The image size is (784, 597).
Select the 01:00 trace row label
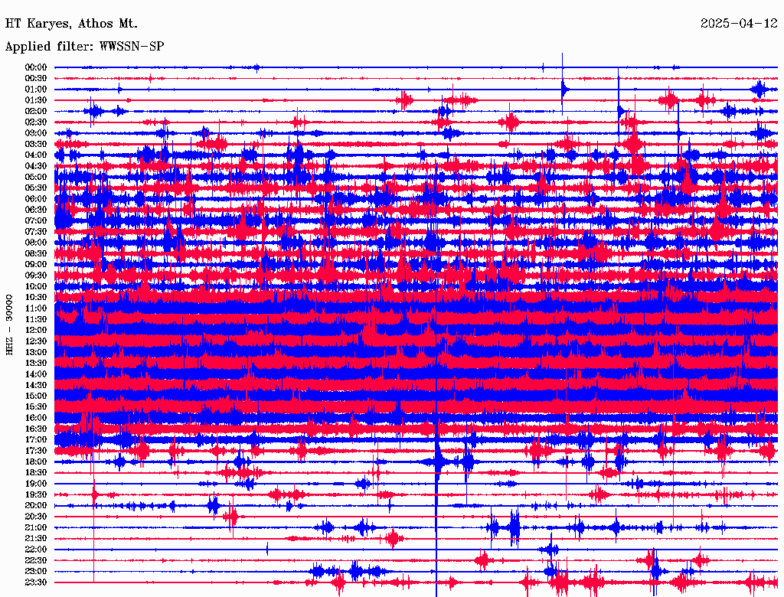tap(36, 90)
